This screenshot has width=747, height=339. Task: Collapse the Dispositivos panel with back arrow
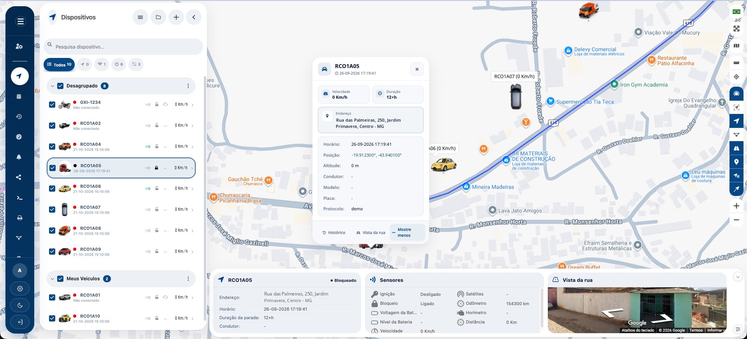(x=194, y=17)
